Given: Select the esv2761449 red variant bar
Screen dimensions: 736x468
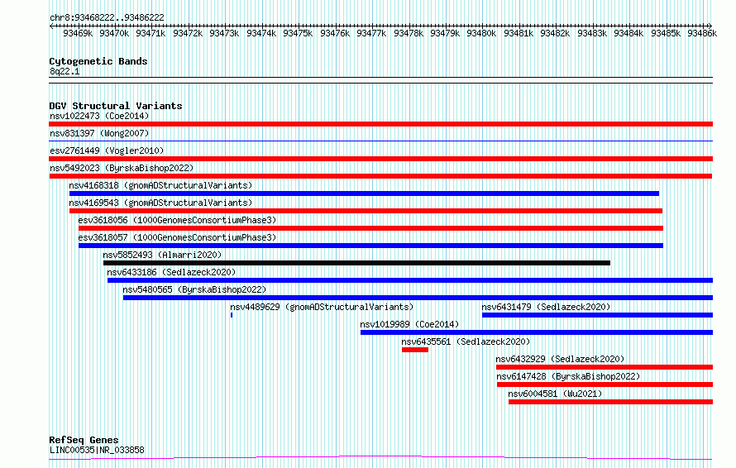Looking at the screenshot, I should (x=380, y=159).
